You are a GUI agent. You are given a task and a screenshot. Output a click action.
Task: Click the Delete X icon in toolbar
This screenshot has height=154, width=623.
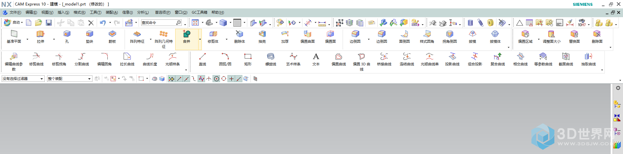pyautogui.click(x=91, y=23)
